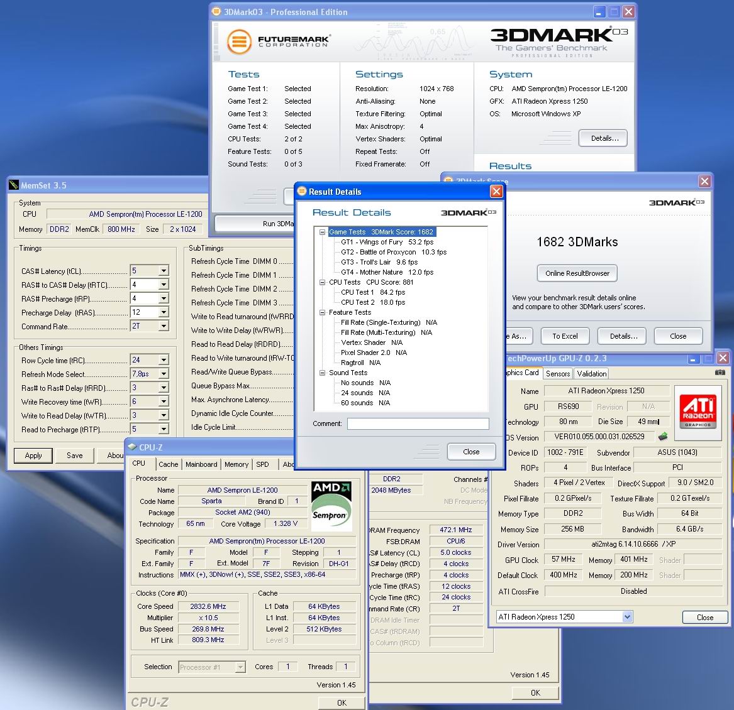
Task: Minimize the GPU-Z window
Action: pos(693,358)
